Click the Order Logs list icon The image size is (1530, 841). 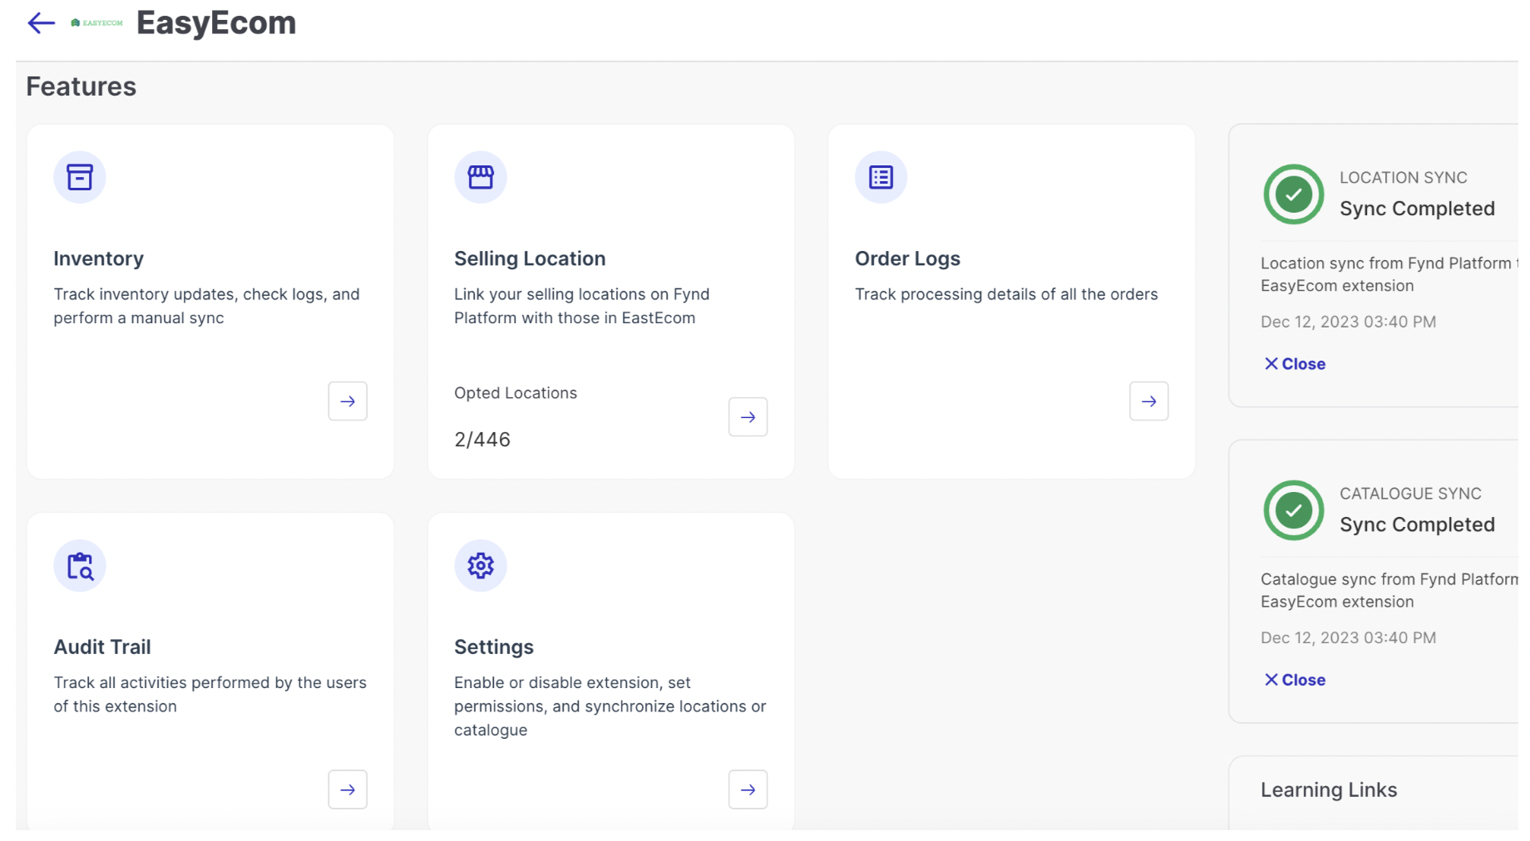[x=881, y=177]
